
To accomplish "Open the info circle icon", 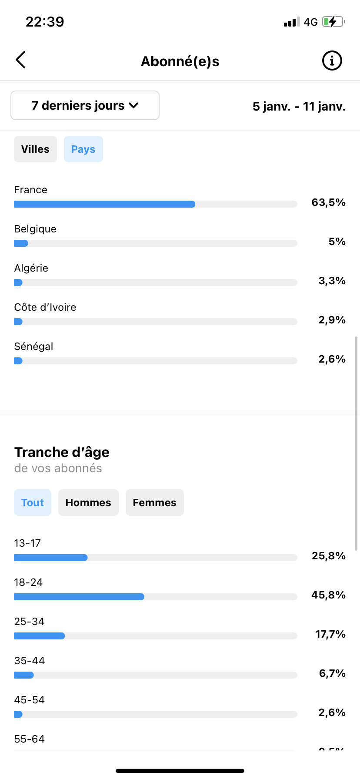I will pyautogui.click(x=332, y=61).
